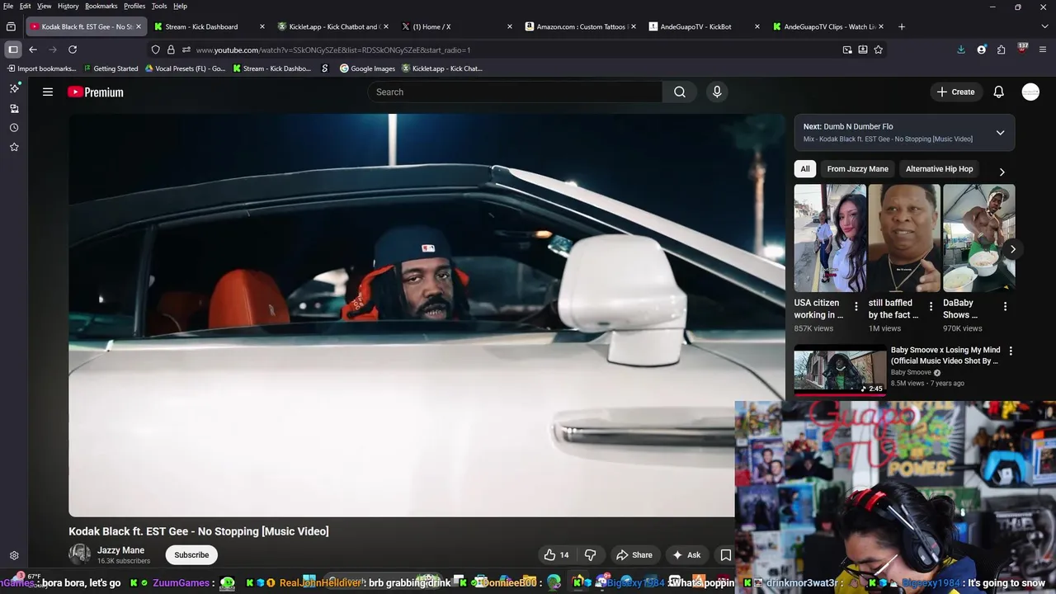Save the video with the bookmark icon

tap(725, 555)
